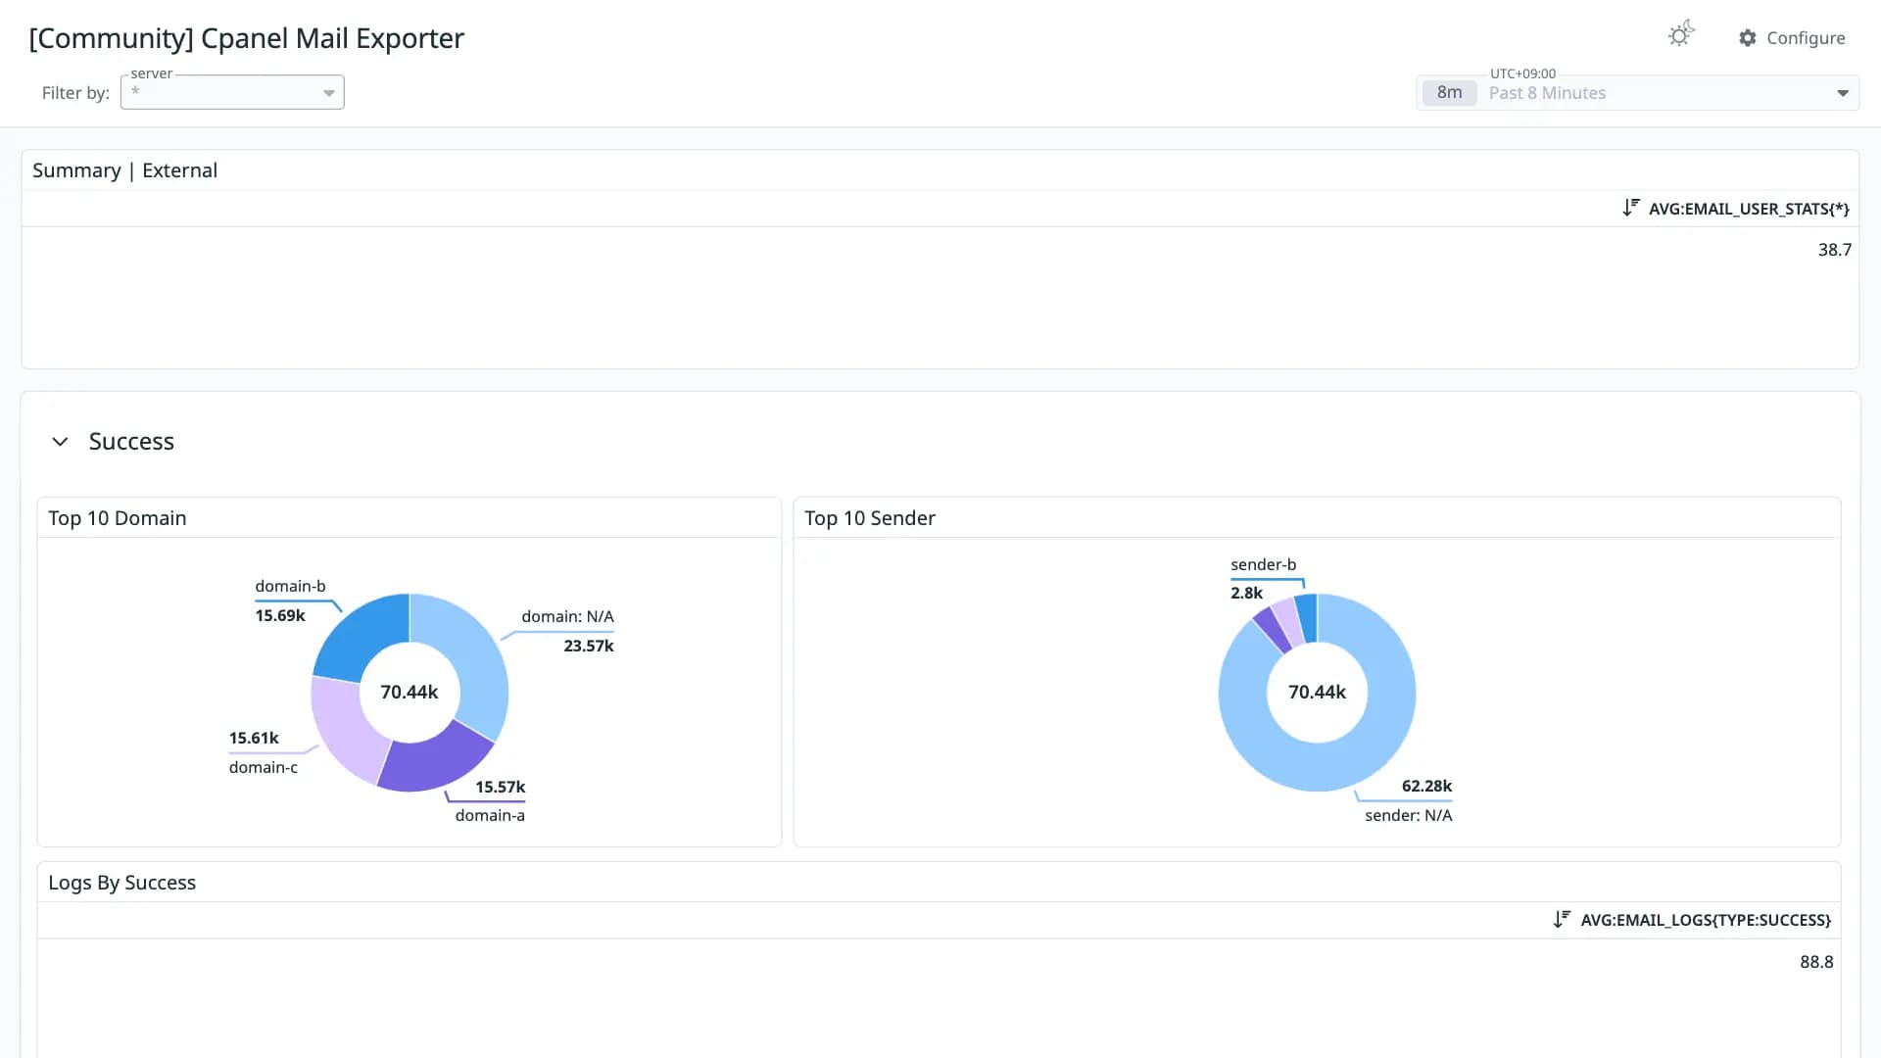Image resolution: width=1881 pixels, height=1058 pixels.
Task: Sort by AVG:EMAIL_USER_STATS sort icon
Action: [x=1630, y=208]
